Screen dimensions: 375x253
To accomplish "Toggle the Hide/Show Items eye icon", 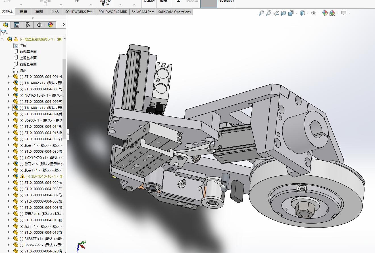I will [x=314, y=13].
